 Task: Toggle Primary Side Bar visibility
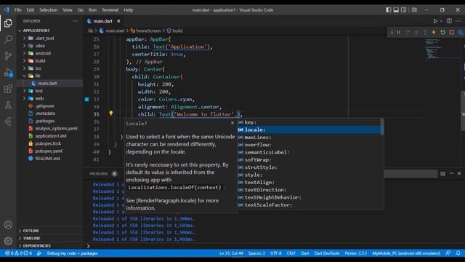pos(388,9)
